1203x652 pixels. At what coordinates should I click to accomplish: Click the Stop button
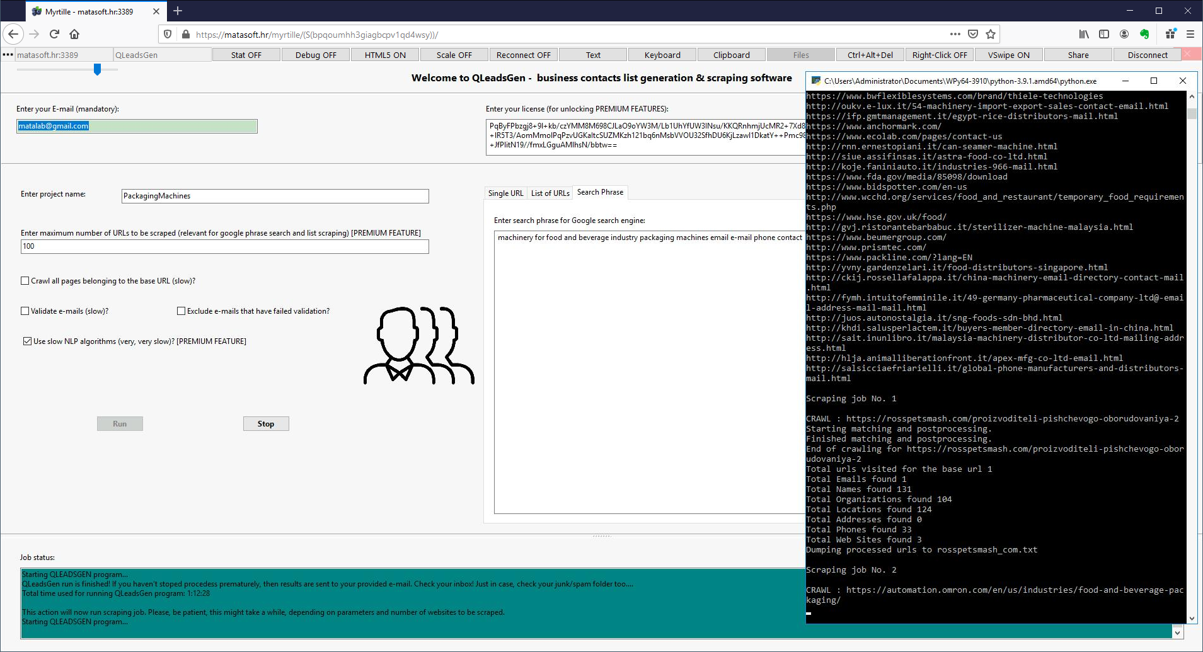[x=266, y=424]
